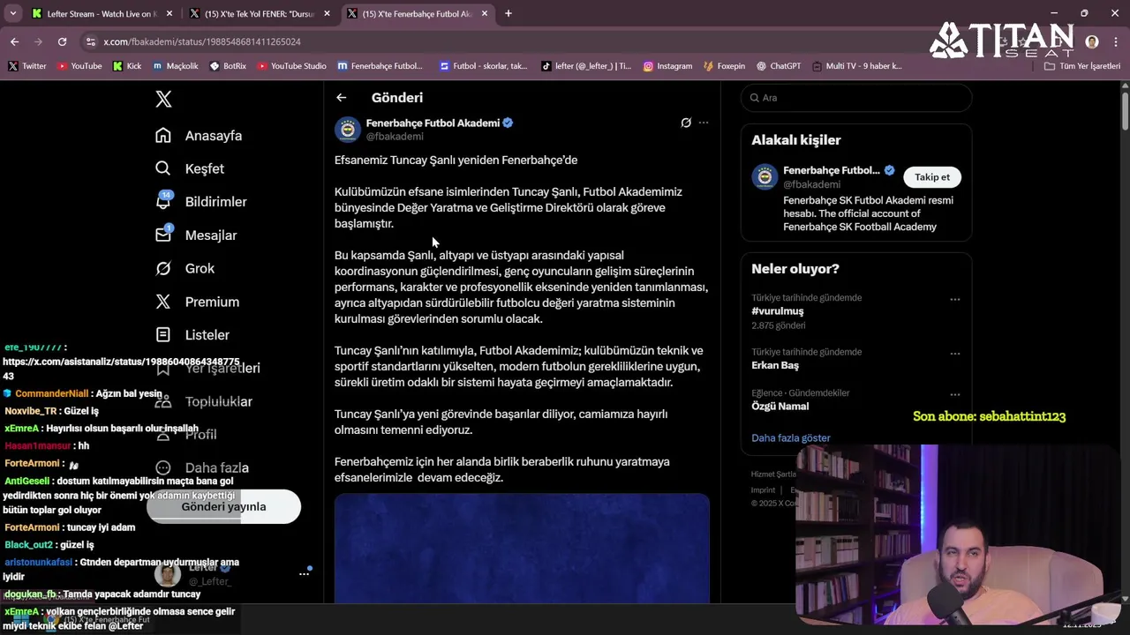Click the address bar URL
The image size is (1130, 635).
click(x=202, y=41)
